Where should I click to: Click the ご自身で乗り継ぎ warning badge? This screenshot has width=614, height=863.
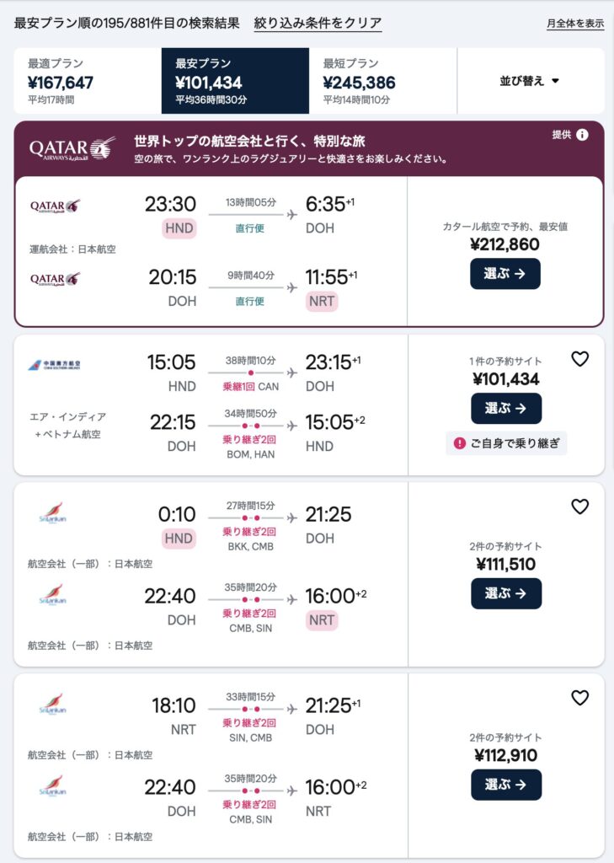tap(506, 443)
